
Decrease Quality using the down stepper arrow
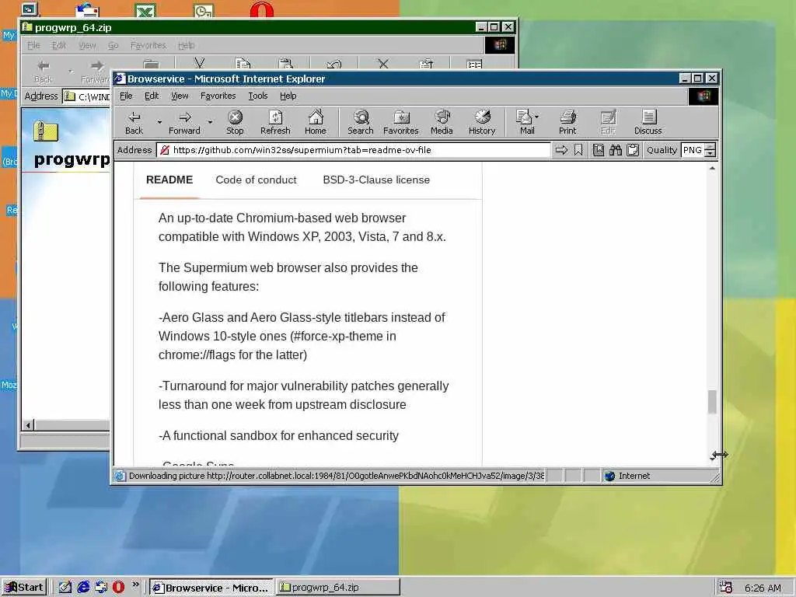tap(710, 153)
